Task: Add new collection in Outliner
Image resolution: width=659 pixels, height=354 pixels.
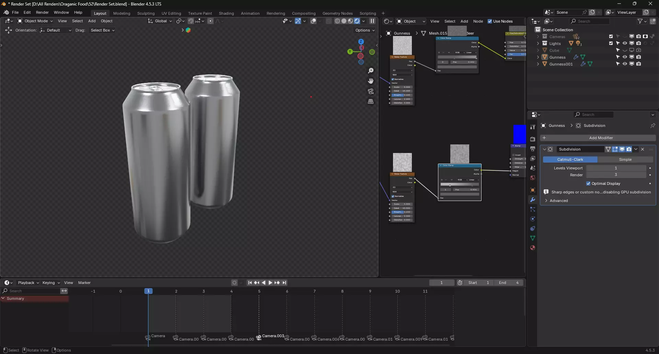Action: 653,21
